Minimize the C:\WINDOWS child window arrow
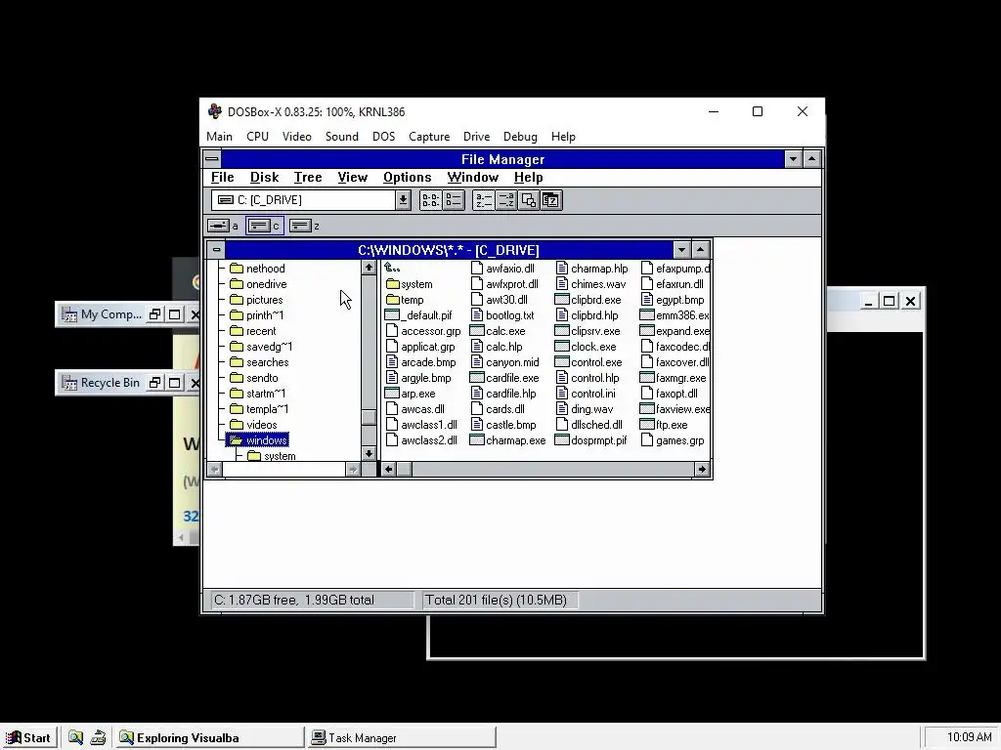Screen dimensions: 1001x750 pos(681,250)
